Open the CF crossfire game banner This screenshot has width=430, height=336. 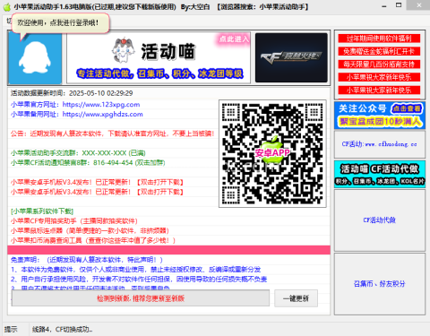point(291,57)
